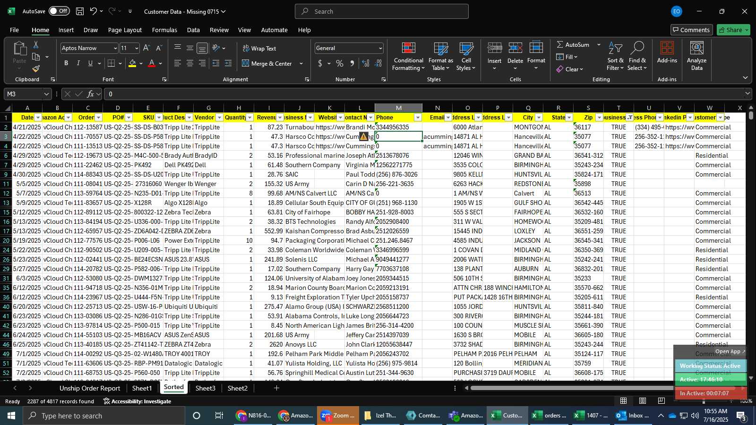Viewport: 756px width, 425px height.
Task: Open the File menu
Action: pyautogui.click(x=15, y=30)
